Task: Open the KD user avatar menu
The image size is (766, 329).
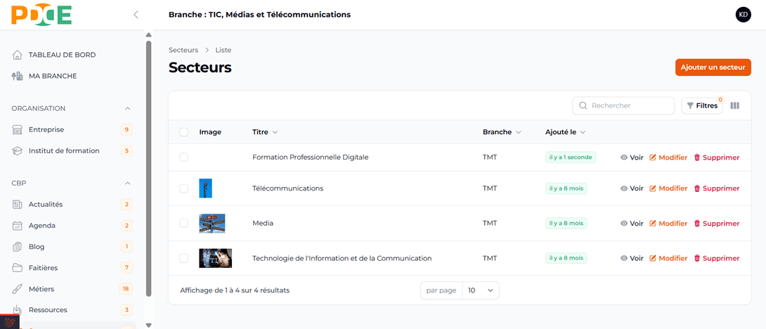Action: (x=743, y=15)
